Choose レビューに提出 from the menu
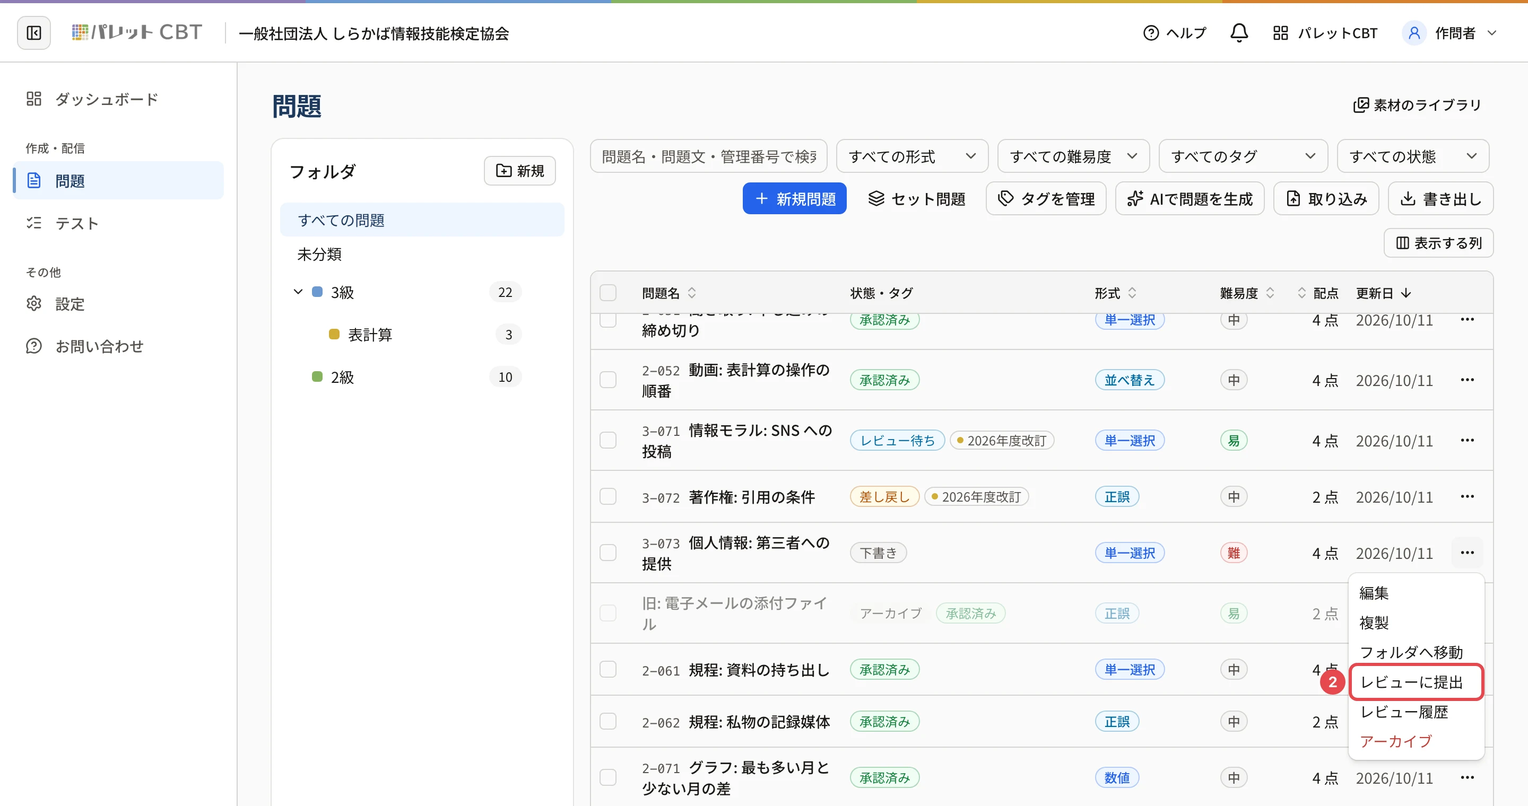Viewport: 1528px width, 806px height. coord(1416,682)
